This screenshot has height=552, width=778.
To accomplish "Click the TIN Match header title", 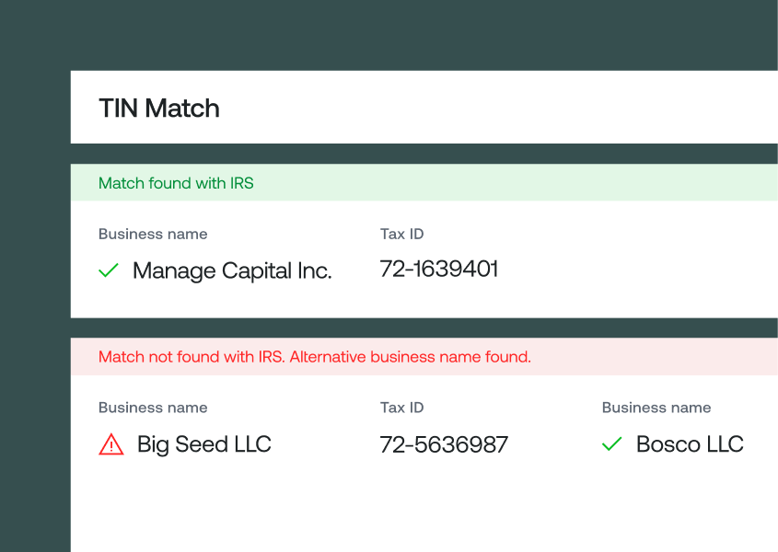I will coord(158,108).
